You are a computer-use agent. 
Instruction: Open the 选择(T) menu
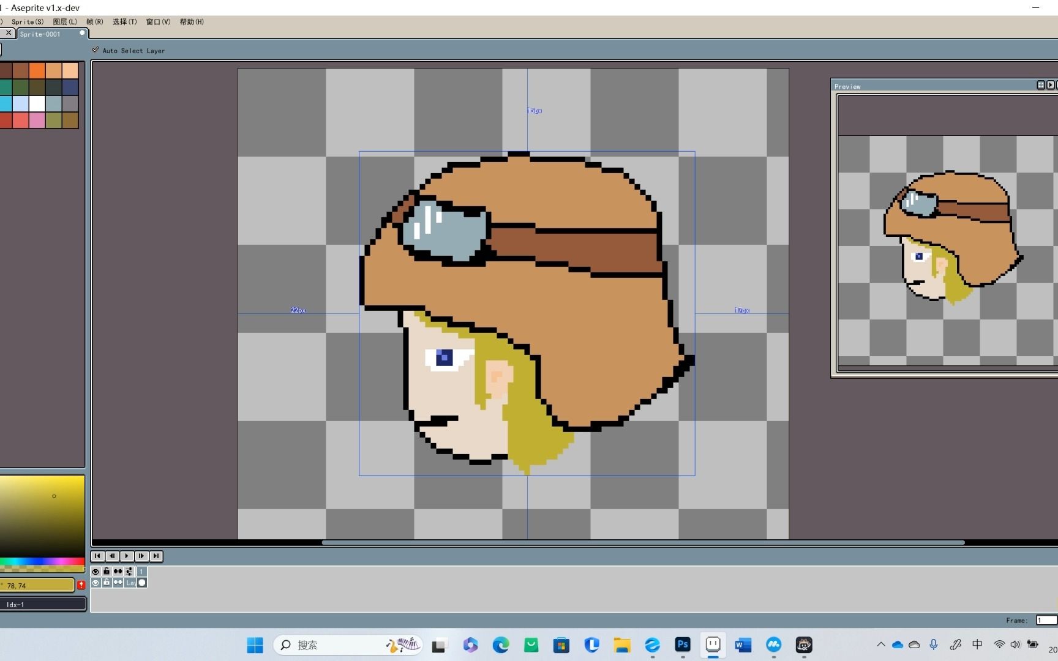coord(124,21)
